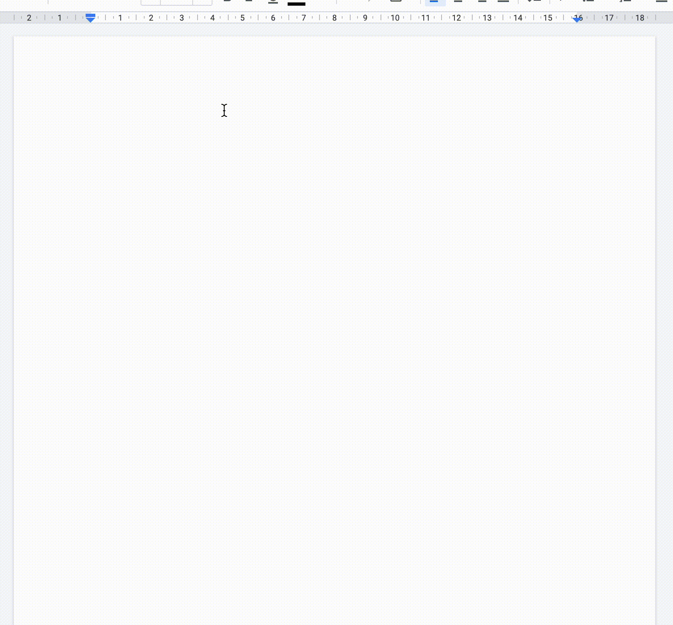This screenshot has height=625, width=673.
Task: Apply center alignment
Action: pyautogui.click(x=458, y=1)
